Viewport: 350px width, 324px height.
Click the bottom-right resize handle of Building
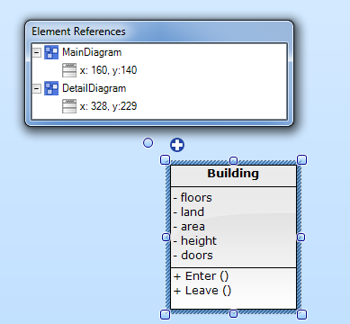pyautogui.click(x=301, y=315)
